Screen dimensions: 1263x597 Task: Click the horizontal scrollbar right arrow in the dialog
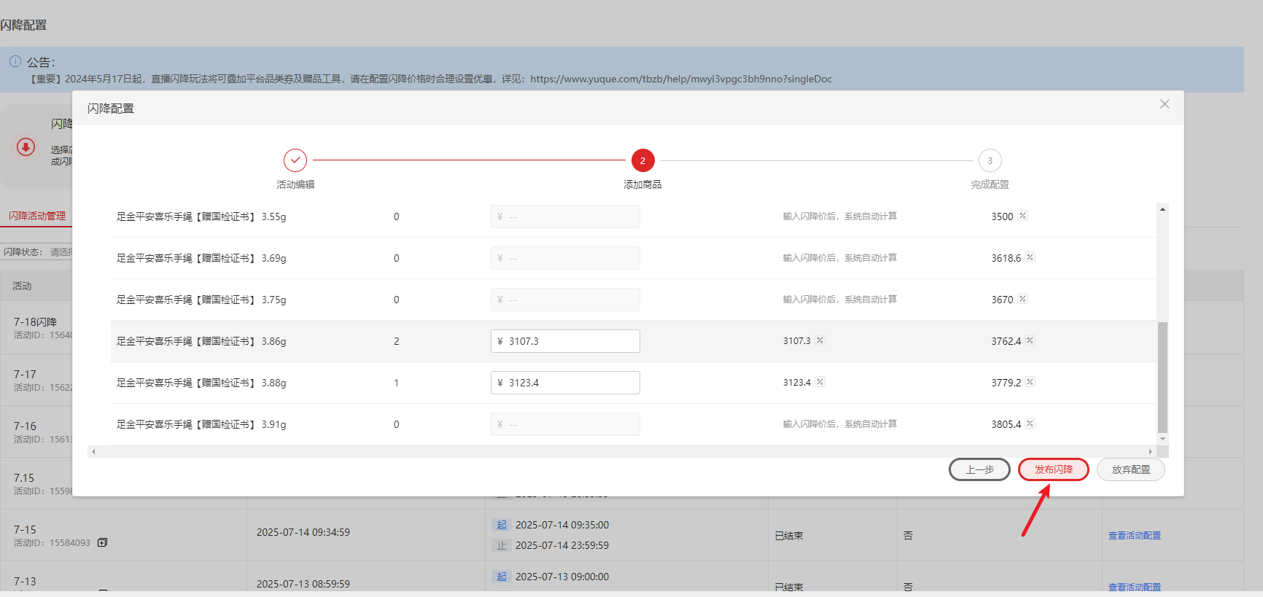pyautogui.click(x=1151, y=452)
